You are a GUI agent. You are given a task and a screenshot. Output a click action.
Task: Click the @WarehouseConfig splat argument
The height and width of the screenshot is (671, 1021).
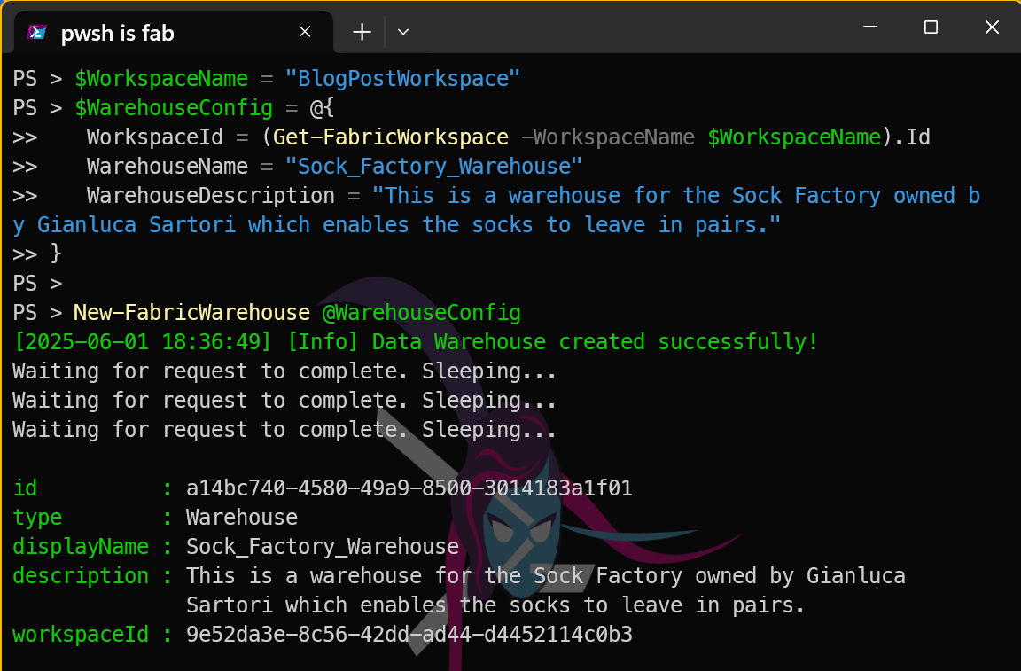pos(421,313)
